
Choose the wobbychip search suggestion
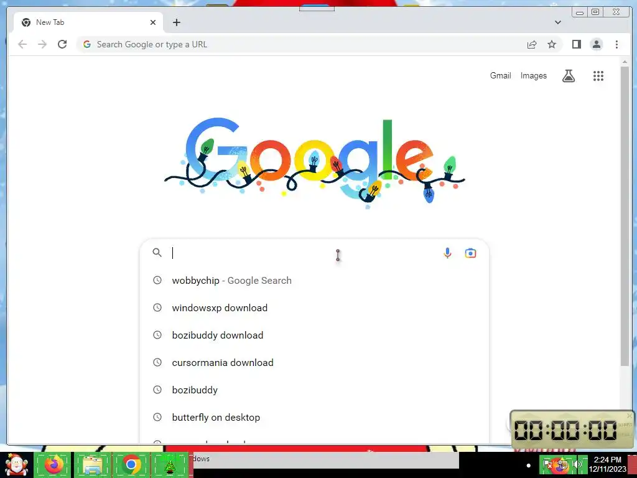pyautogui.click(x=314, y=280)
